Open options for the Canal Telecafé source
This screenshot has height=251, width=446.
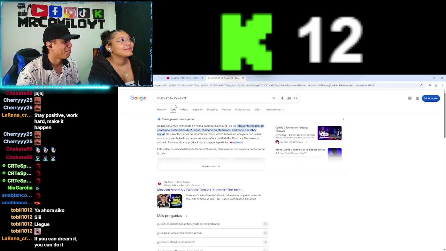point(306,142)
